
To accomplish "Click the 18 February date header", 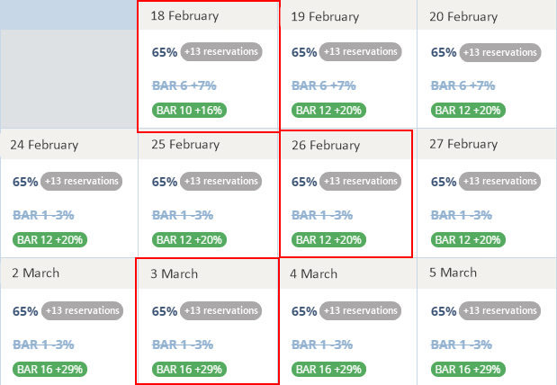I will tap(184, 16).
